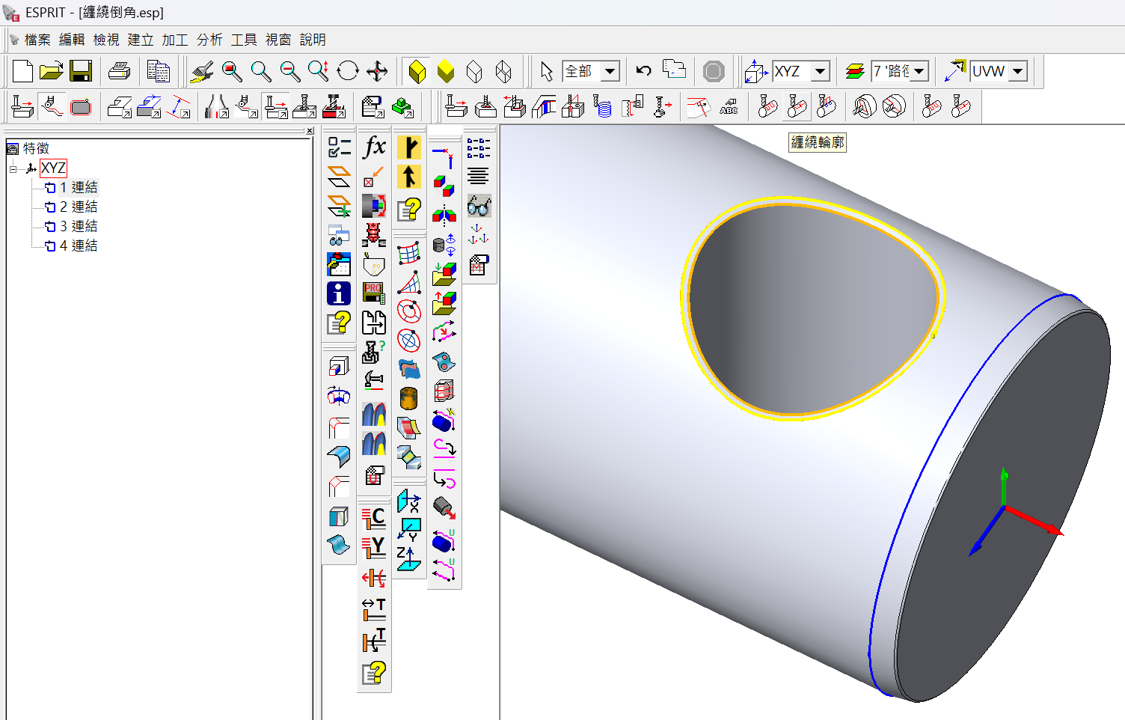The height and width of the screenshot is (720, 1125).
Task: Click the fx expression icon
Action: click(x=374, y=147)
